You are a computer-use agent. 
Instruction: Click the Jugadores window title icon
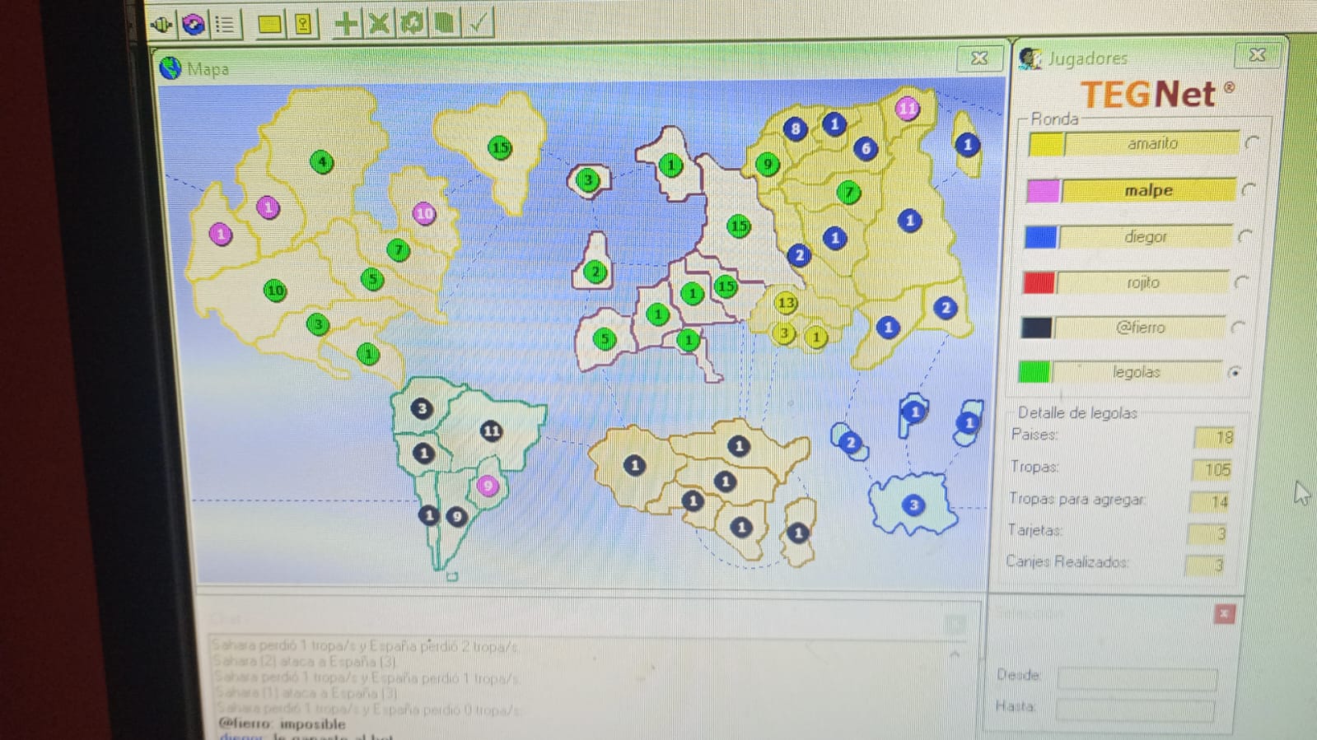click(1030, 58)
